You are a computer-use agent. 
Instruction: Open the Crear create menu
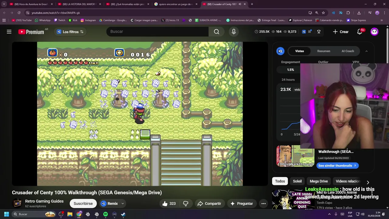click(341, 32)
